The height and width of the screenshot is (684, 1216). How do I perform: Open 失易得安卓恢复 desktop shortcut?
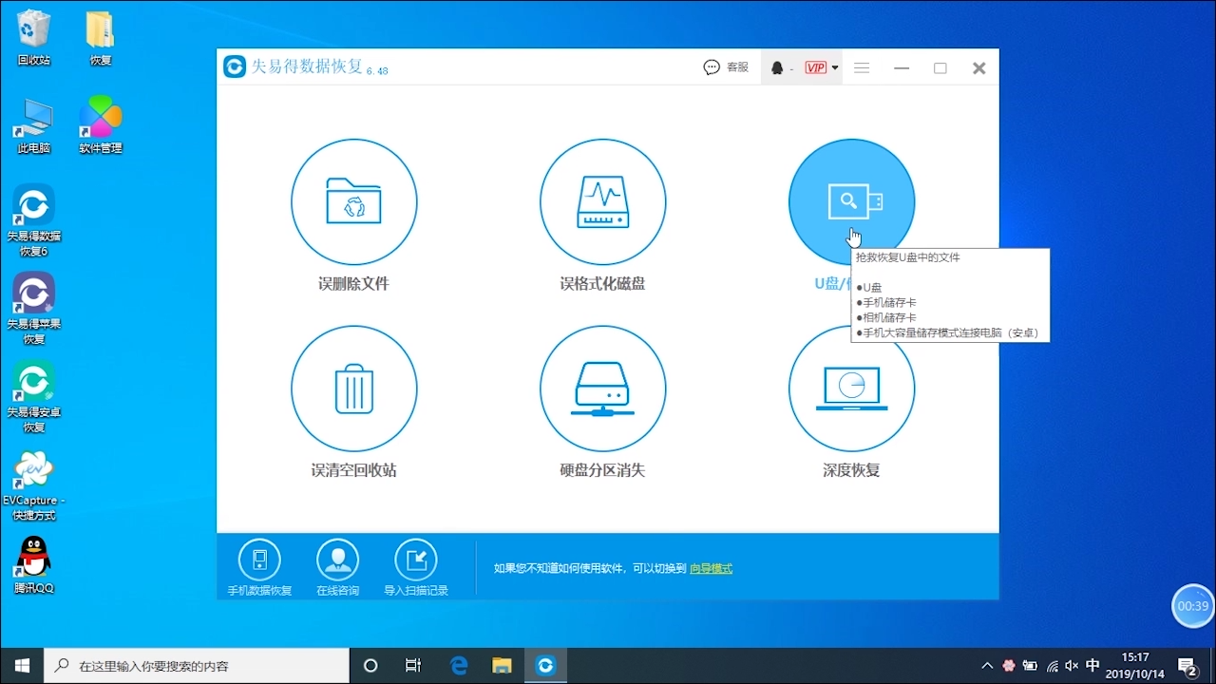coord(33,397)
